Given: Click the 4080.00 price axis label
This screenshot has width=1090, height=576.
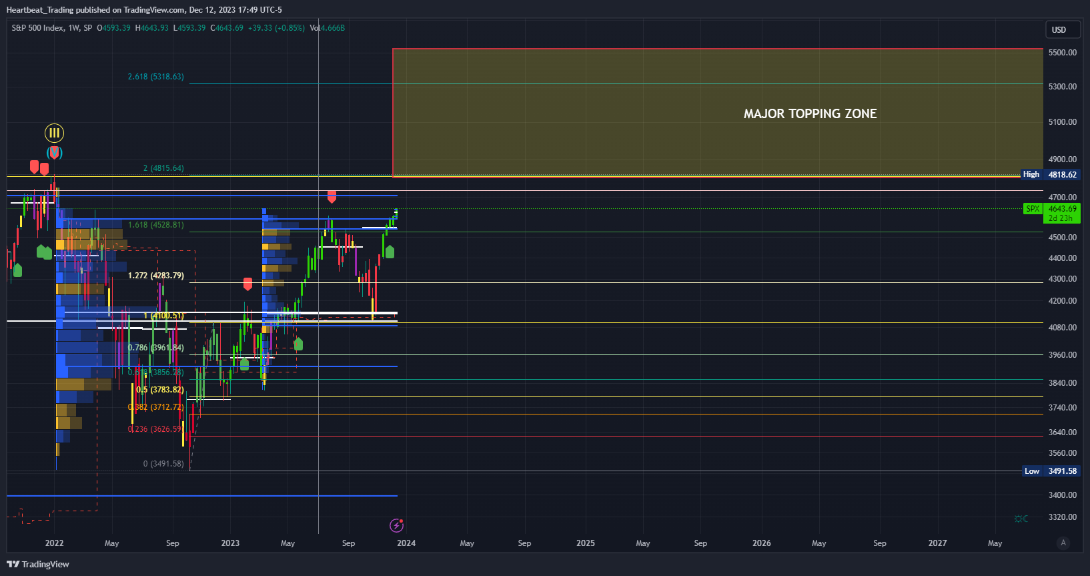Looking at the screenshot, I should point(1063,328).
